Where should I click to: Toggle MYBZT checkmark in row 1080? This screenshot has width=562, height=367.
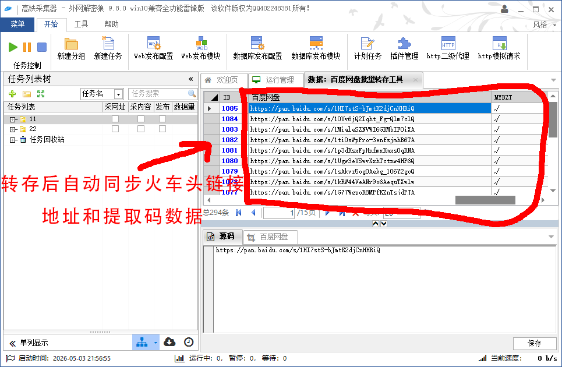pyautogui.click(x=497, y=161)
